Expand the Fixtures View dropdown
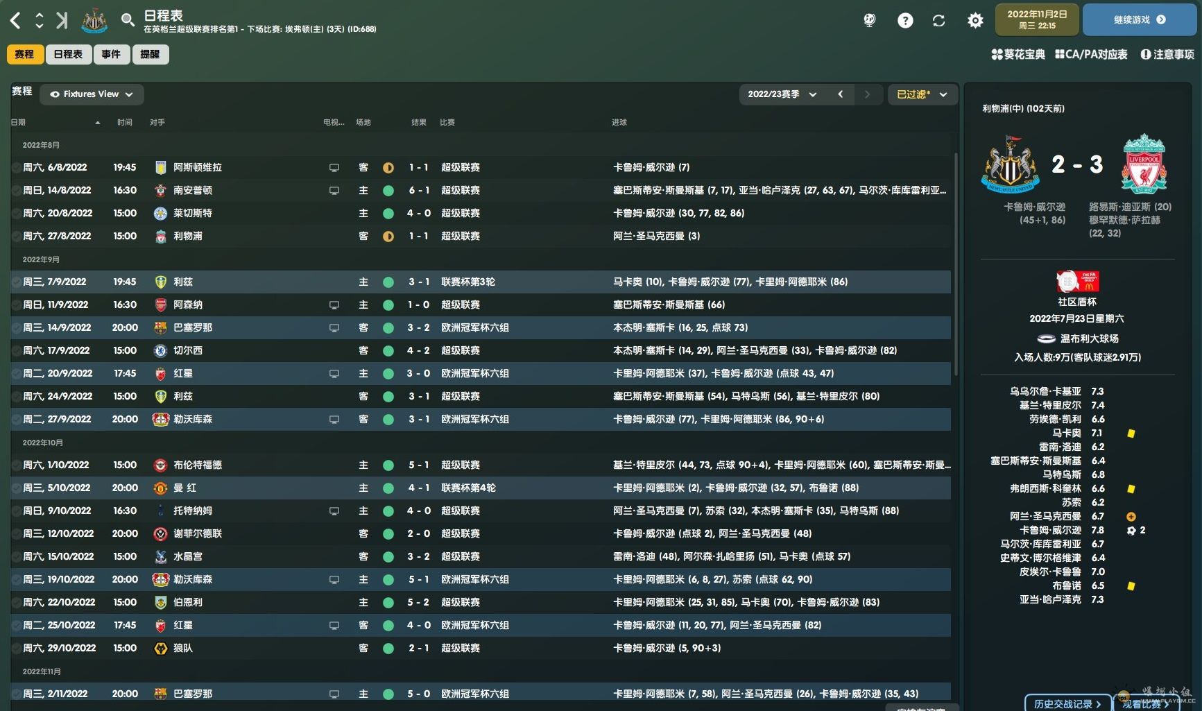The height and width of the screenshot is (711, 1202). coord(92,94)
